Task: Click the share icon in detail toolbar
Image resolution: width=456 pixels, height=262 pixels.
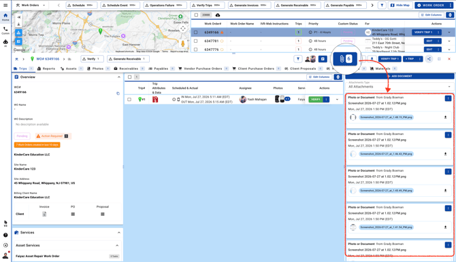Action: point(429,59)
